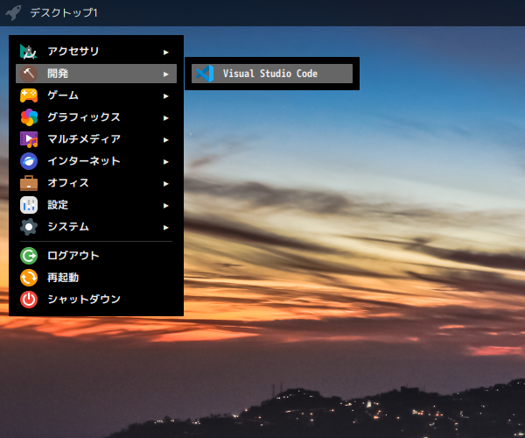Viewport: 525px width, 438px height.
Task: Click the blue globe インターネット icon
Action: (x=29, y=161)
